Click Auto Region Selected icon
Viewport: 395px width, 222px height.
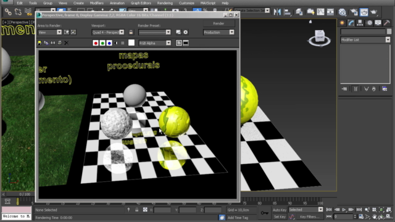click(73, 32)
